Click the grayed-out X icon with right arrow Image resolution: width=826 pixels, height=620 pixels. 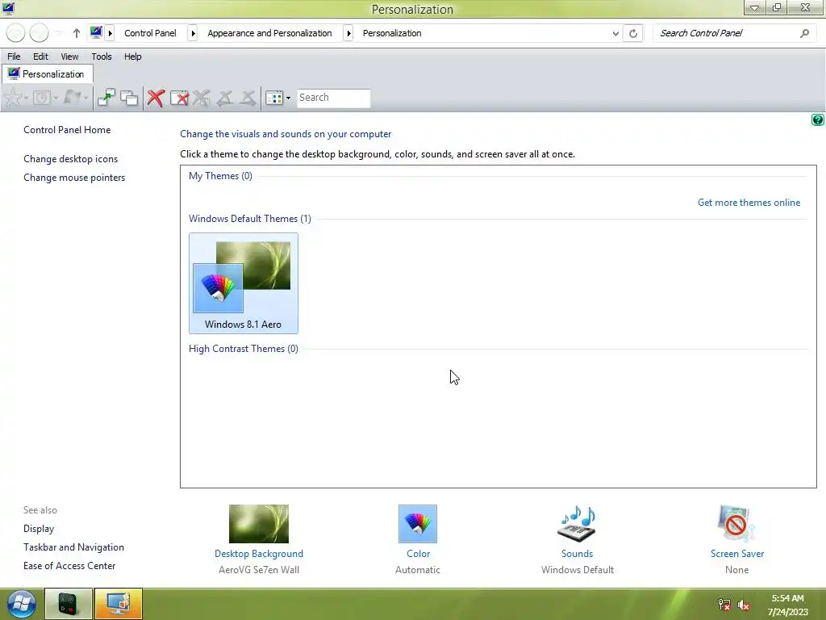[248, 98]
